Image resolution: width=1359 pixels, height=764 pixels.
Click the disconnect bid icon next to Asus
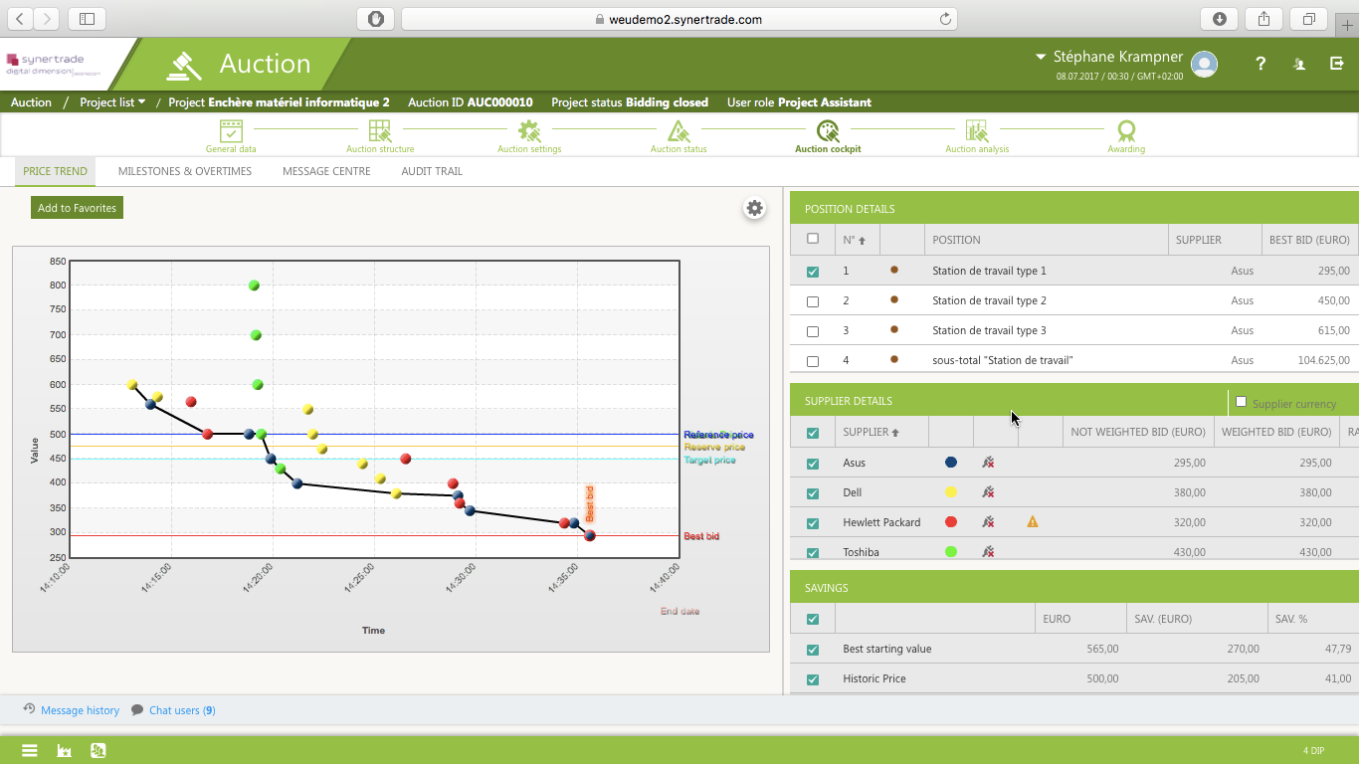(x=988, y=462)
